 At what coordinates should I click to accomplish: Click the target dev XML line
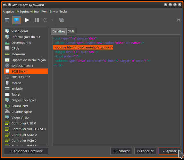[76, 52]
